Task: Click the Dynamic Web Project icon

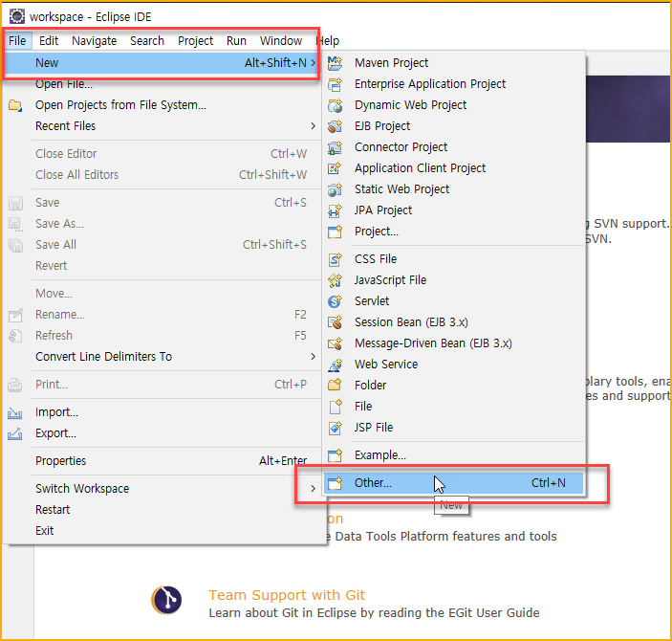Action: click(335, 105)
